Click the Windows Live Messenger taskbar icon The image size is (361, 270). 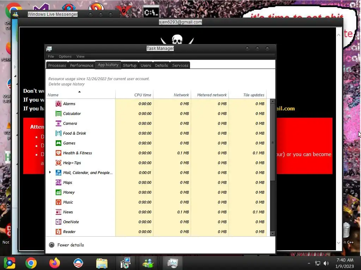pyautogui.click(x=148, y=263)
